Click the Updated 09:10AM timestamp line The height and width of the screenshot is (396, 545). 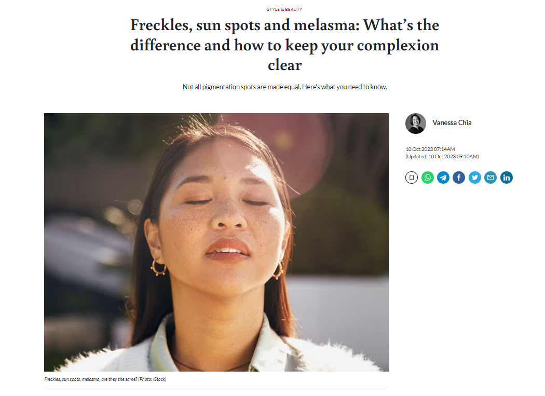(x=442, y=157)
